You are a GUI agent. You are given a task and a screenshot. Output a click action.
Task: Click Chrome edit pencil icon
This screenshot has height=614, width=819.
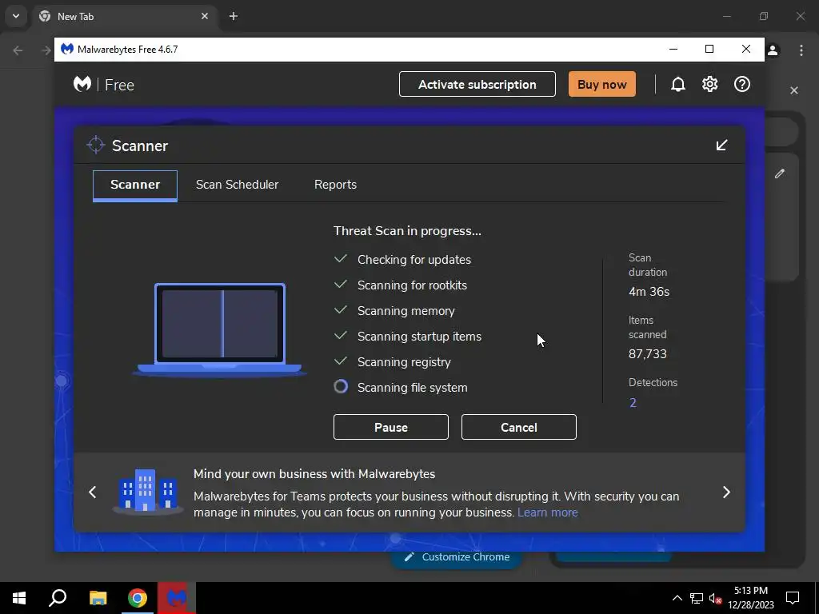click(779, 173)
